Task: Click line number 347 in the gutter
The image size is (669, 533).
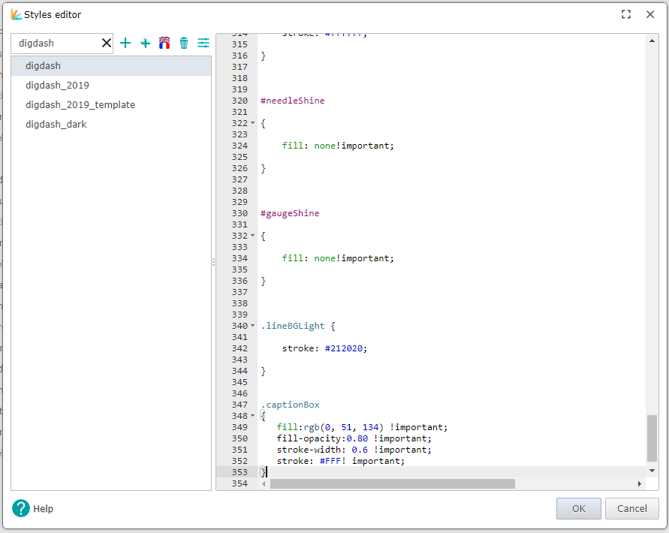Action: coord(240,405)
